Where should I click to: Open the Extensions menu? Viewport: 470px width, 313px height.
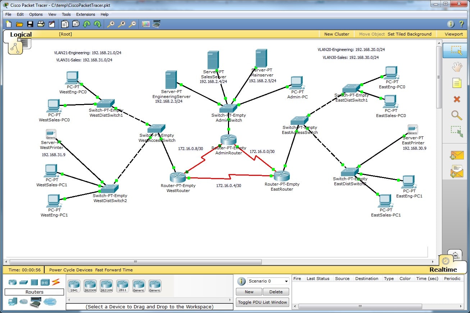click(x=86, y=14)
